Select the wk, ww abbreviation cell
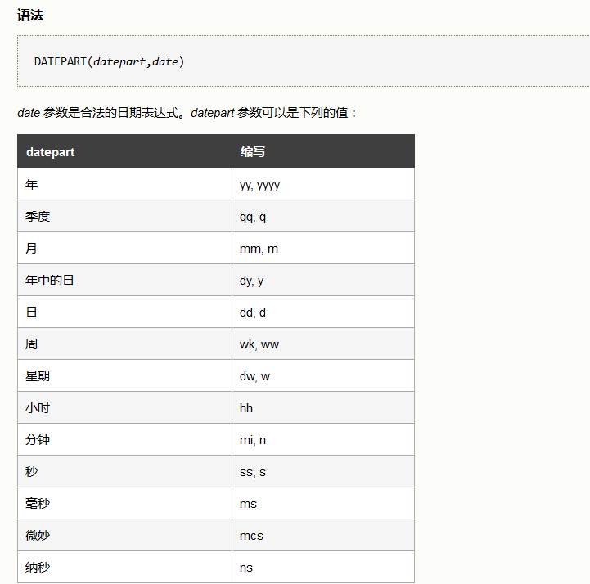Screen dimensions: 590x584 pyautogui.click(x=323, y=344)
